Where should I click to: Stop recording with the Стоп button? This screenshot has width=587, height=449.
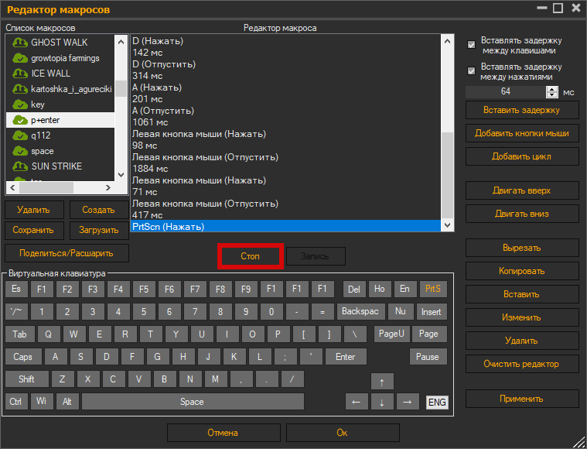click(x=250, y=256)
